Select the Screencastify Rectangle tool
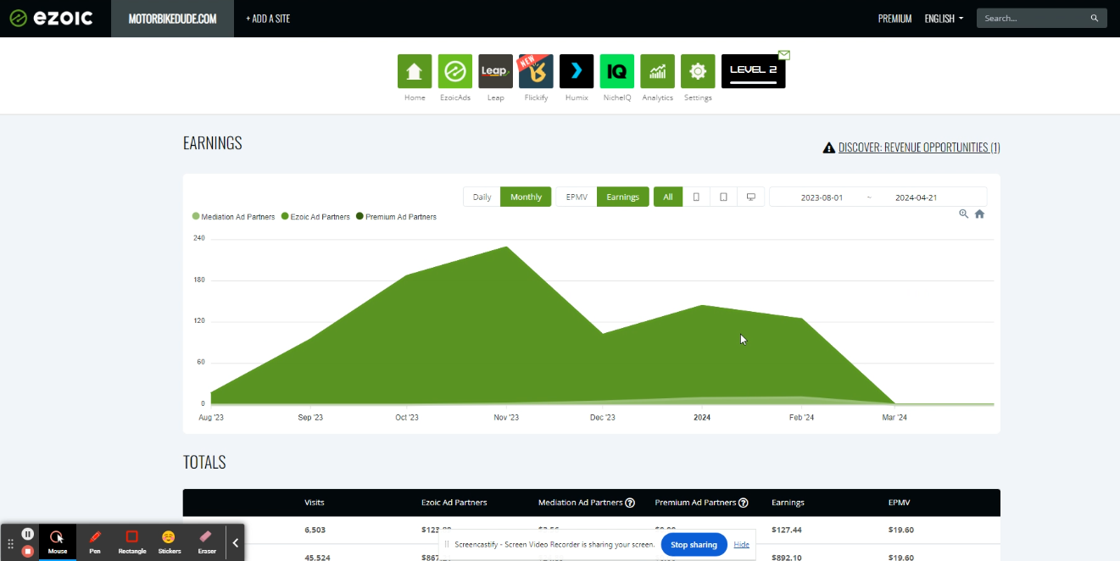The width and height of the screenshot is (1120, 561). 131,542
